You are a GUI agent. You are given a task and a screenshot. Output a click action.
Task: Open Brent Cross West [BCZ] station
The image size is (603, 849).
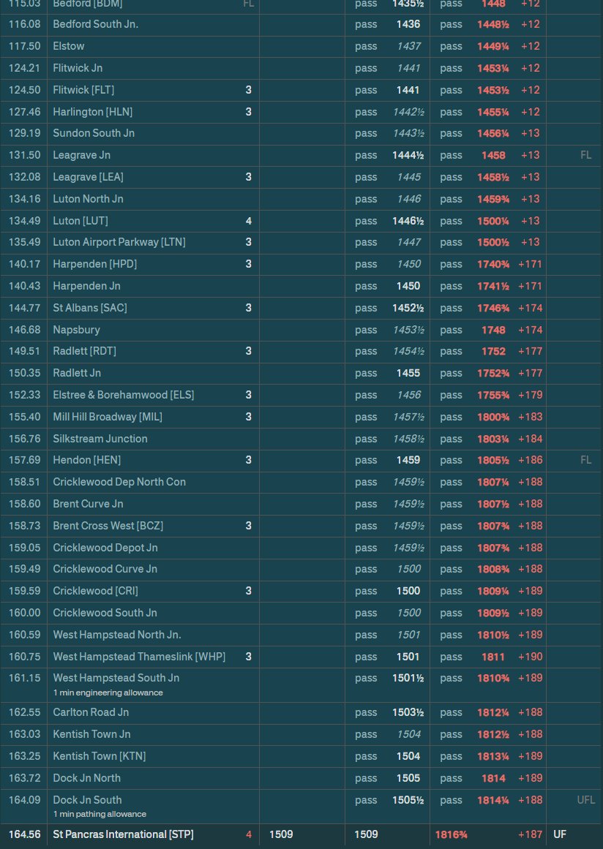[108, 526]
